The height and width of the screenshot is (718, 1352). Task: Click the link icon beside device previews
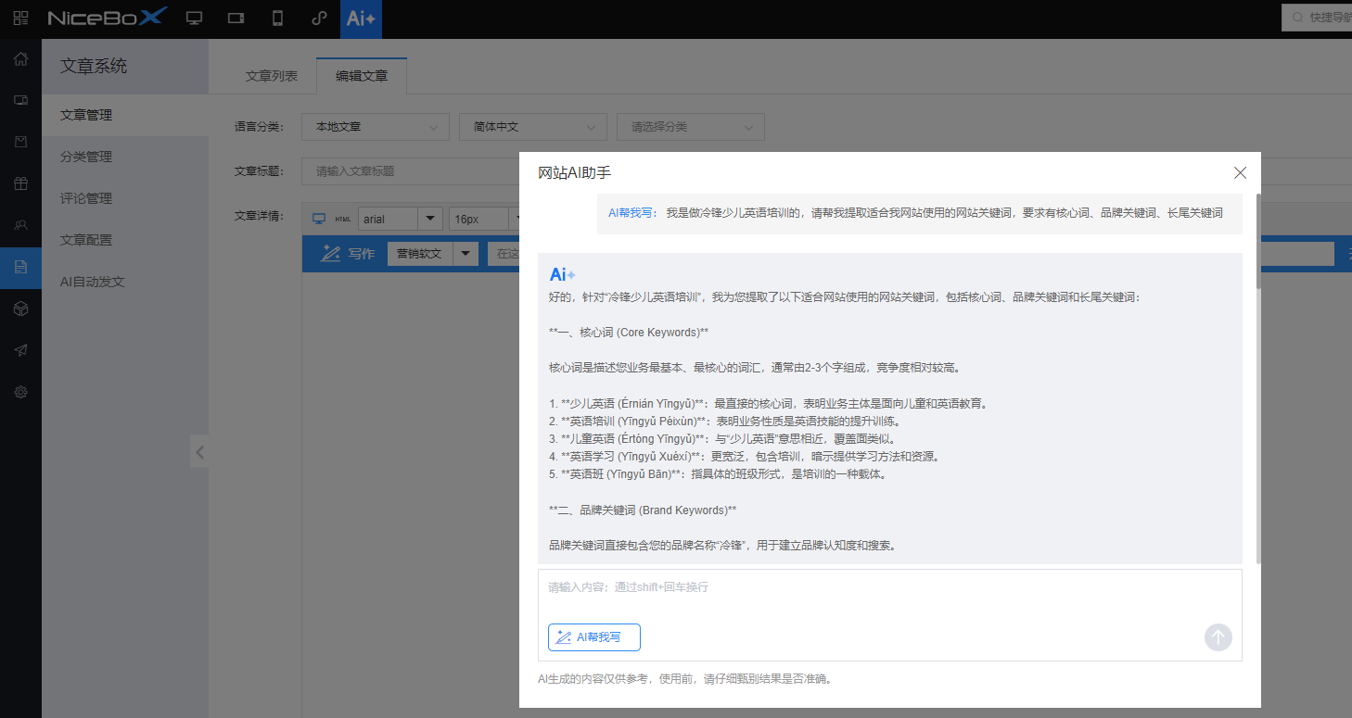(x=319, y=18)
